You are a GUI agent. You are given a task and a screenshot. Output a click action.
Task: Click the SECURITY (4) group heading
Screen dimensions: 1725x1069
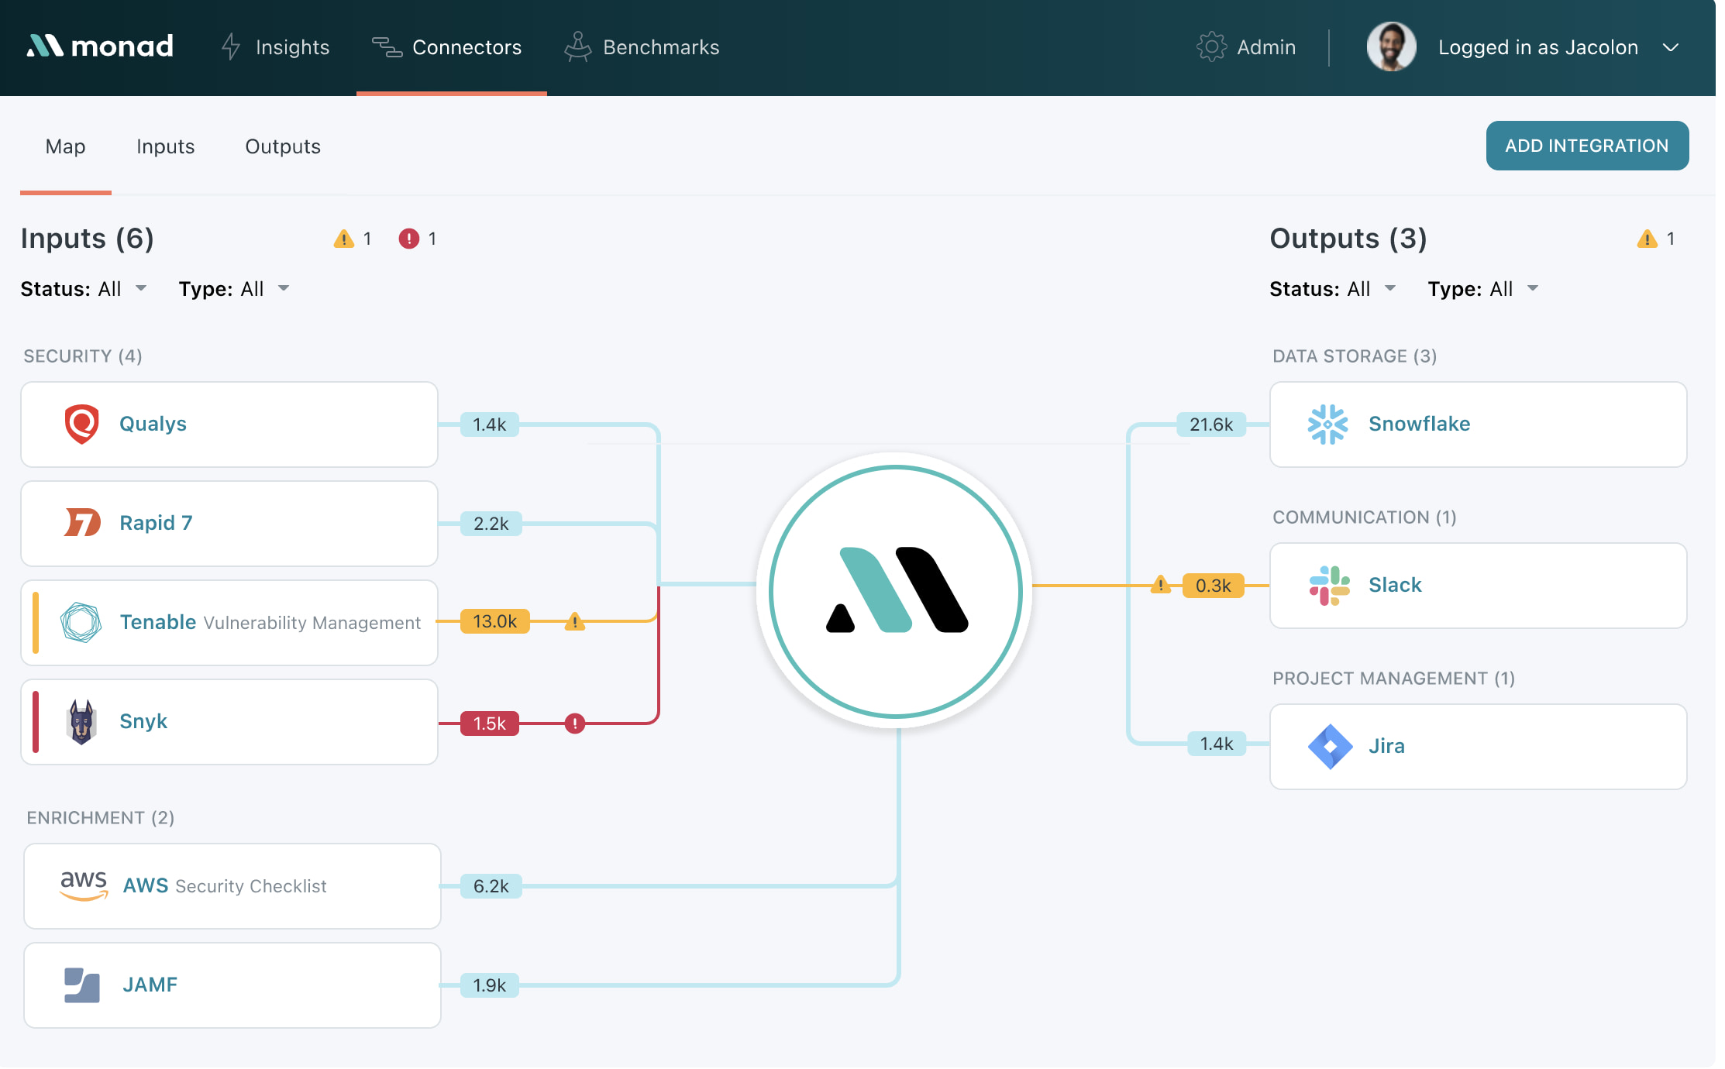coord(83,356)
